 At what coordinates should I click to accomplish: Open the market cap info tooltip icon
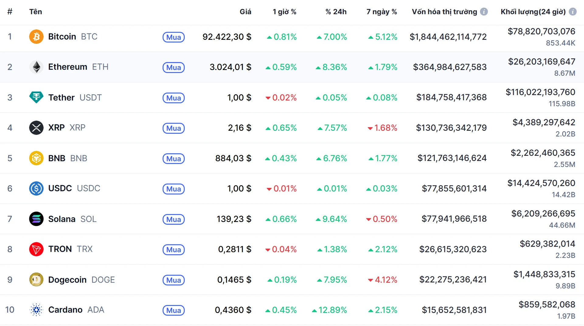tap(484, 12)
